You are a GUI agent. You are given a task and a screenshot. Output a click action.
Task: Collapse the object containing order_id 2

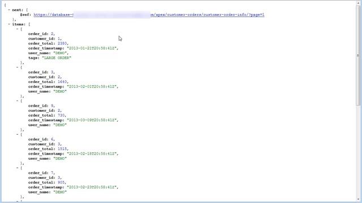[x=18, y=29]
